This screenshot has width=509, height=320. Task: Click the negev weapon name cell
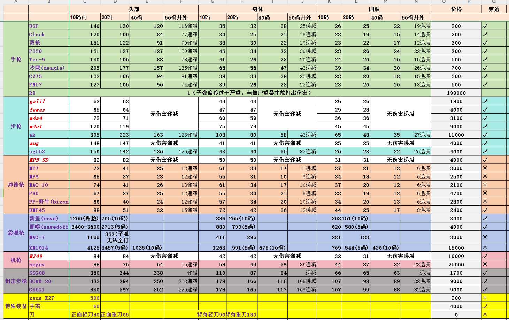tap(49, 264)
